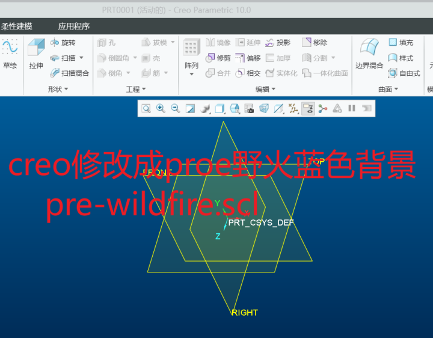Click the Split (分割) tool
The image size is (433, 338).
coord(315,58)
